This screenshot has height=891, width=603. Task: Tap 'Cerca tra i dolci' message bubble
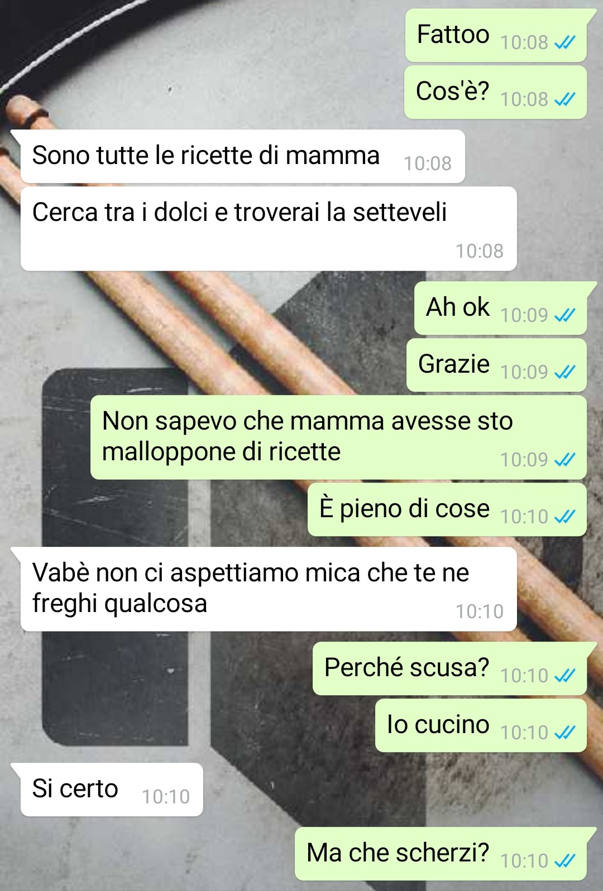[269, 229]
